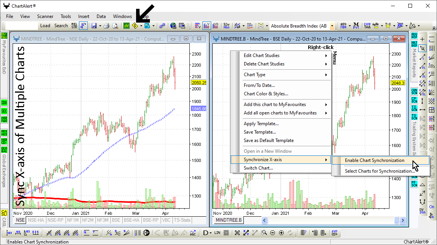Viewport: 437px width, 245px height.
Task: Click the AUTO FIBO icon
Action: tap(343, 26)
